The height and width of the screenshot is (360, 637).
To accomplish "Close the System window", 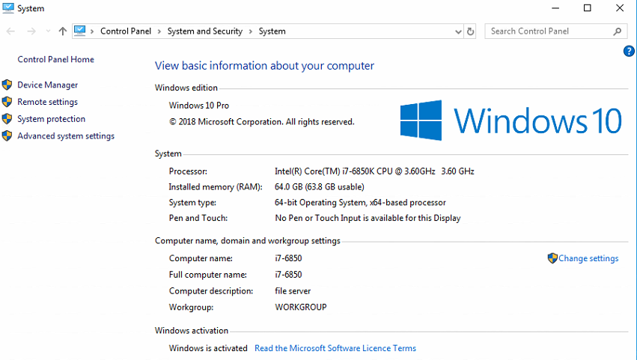I will click(x=620, y=8).
